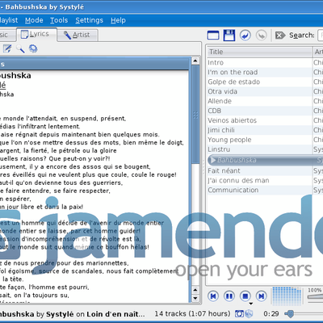Toggle random mode dice icon

[x=249, y=314]
